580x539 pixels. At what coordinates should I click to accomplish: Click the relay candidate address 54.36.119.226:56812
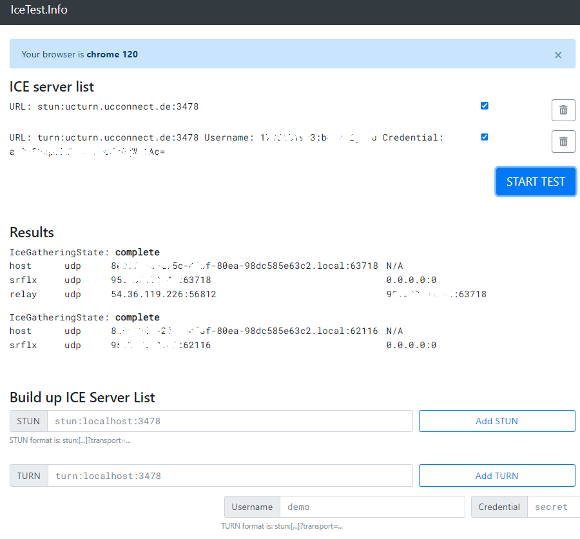pyautogui.click(x=164, y=295)
